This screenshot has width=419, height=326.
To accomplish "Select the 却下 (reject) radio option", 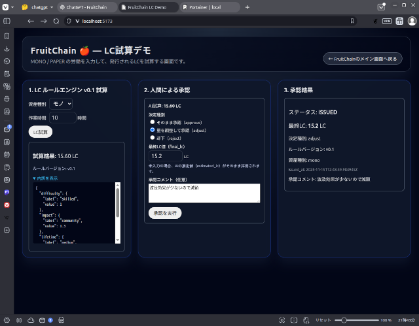I will click(x=153, y=138).
